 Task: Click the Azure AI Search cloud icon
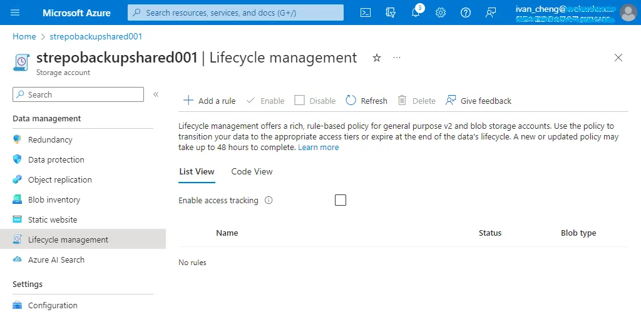[x=17, y=259]
